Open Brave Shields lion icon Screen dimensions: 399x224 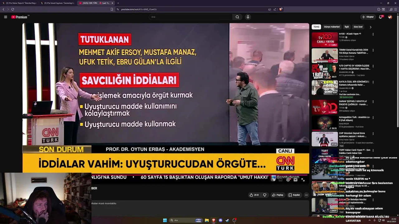(x=281, y=9)
